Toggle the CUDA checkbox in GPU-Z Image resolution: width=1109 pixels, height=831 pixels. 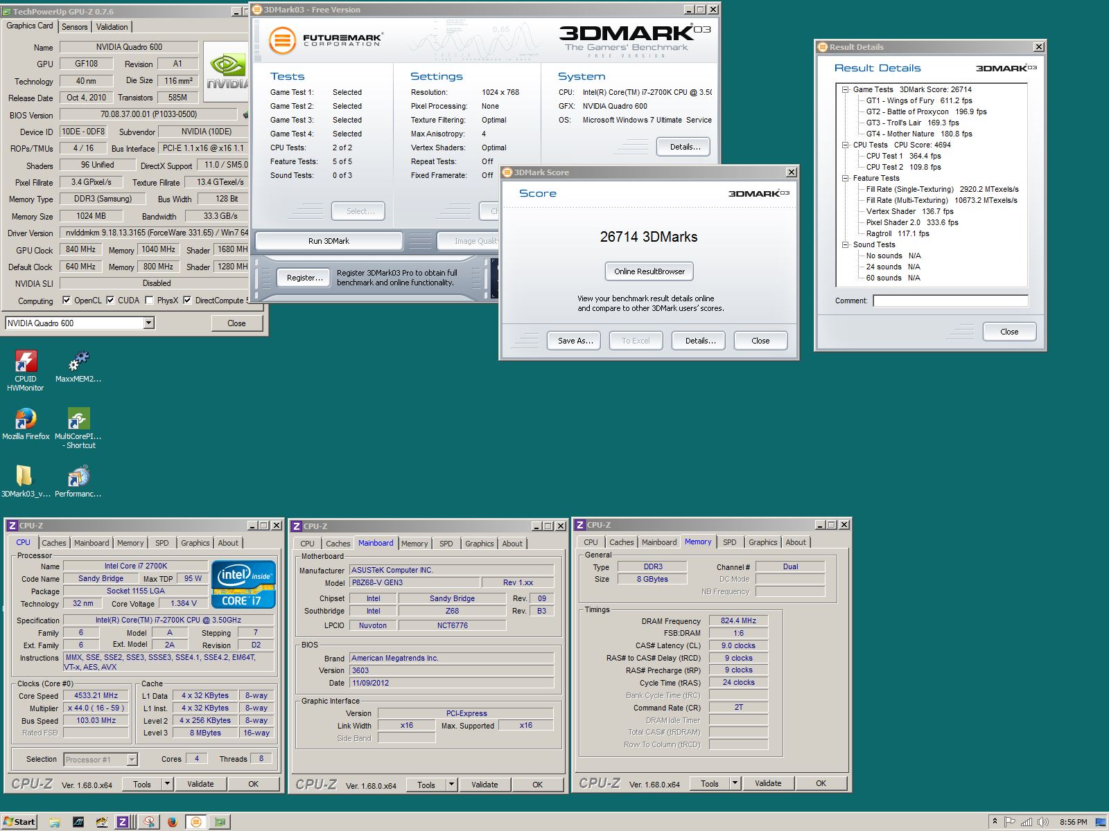(x=110, y=301)
